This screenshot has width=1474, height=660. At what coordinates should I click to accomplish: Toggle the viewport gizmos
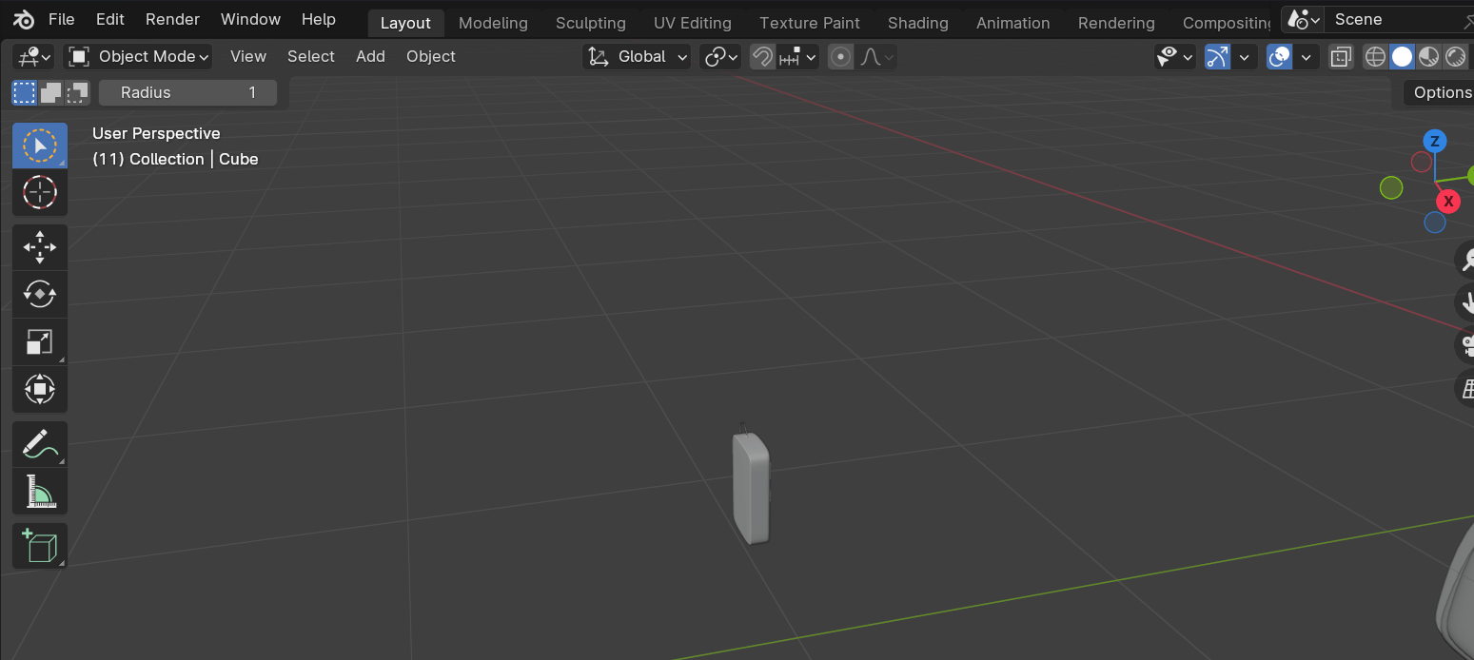coord(1217,56)
